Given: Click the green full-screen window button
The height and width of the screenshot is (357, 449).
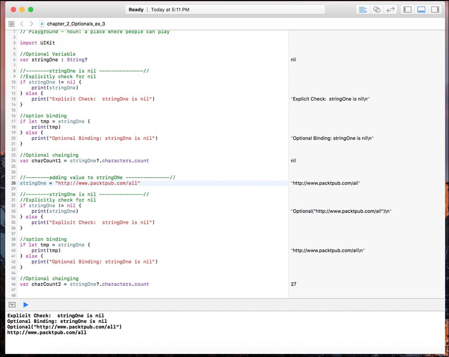Looking at the screenshot, I should tap(31, 9).
